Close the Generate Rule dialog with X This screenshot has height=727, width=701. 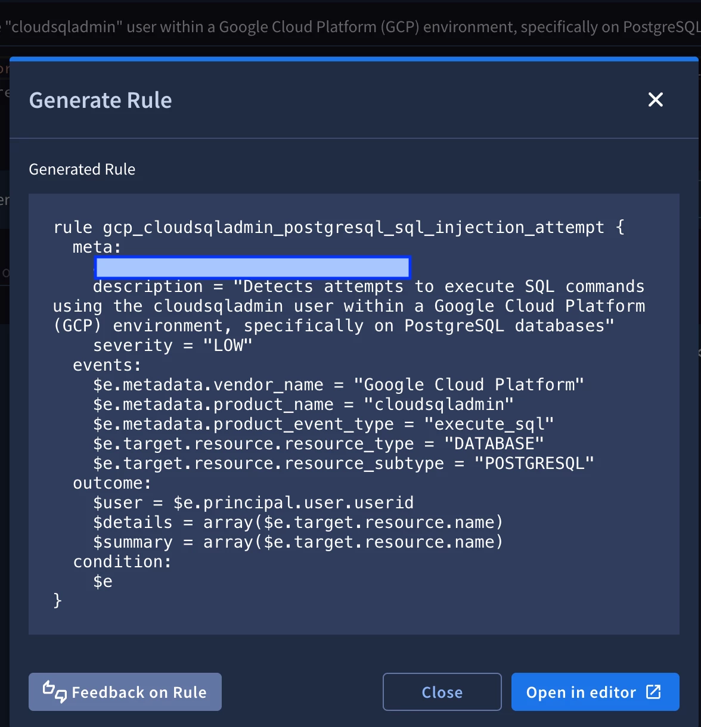[656, 100]
